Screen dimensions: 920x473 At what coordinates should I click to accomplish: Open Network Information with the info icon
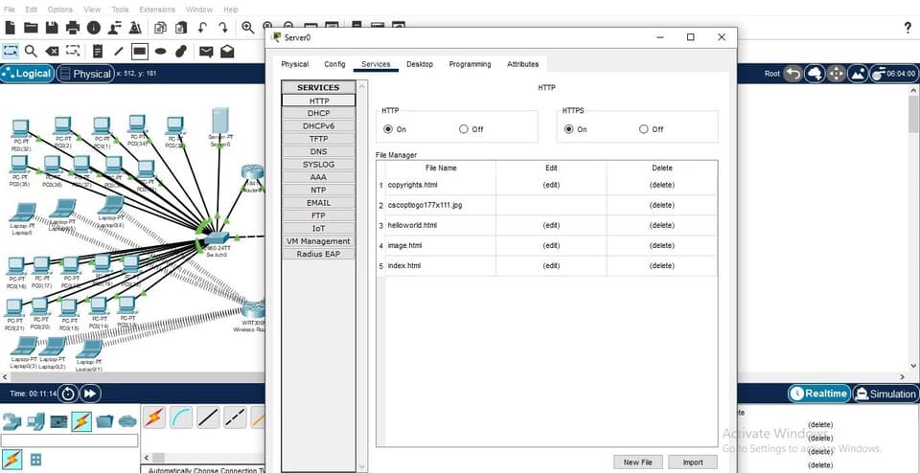[93, 27]
